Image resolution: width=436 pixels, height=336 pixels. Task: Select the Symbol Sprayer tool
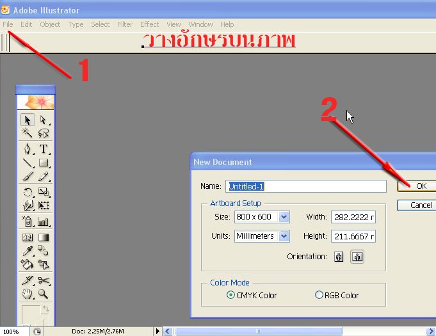(28, 221)
